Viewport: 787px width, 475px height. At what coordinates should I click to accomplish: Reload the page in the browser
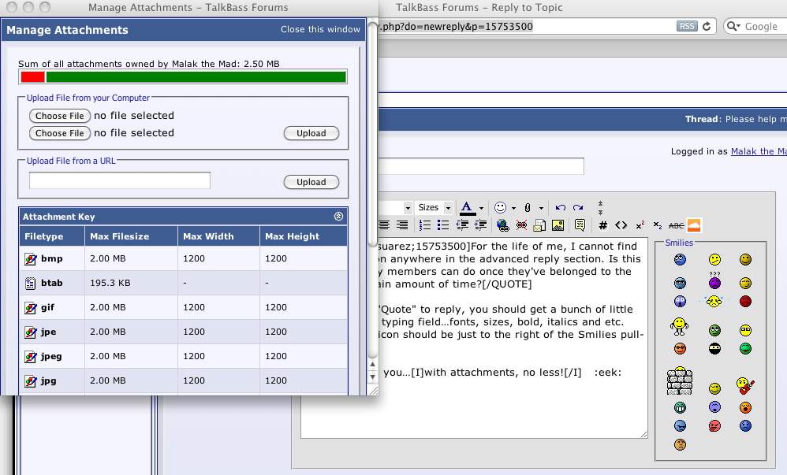coord(707,26)
